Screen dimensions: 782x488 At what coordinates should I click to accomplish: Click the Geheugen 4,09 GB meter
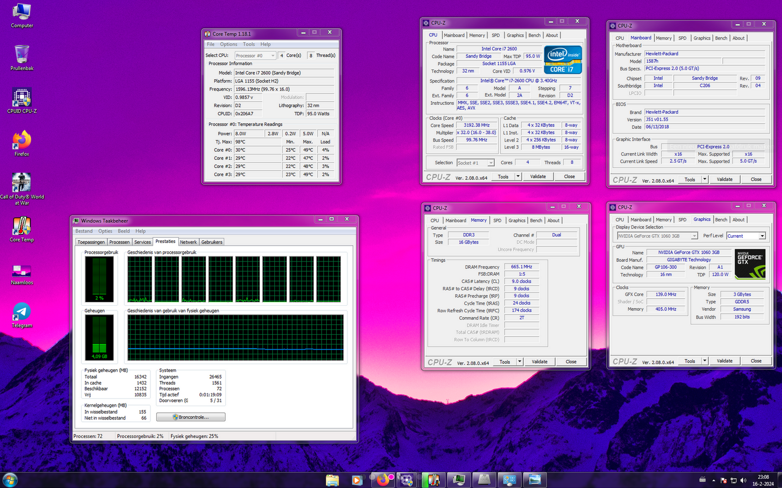click(99, 337)
